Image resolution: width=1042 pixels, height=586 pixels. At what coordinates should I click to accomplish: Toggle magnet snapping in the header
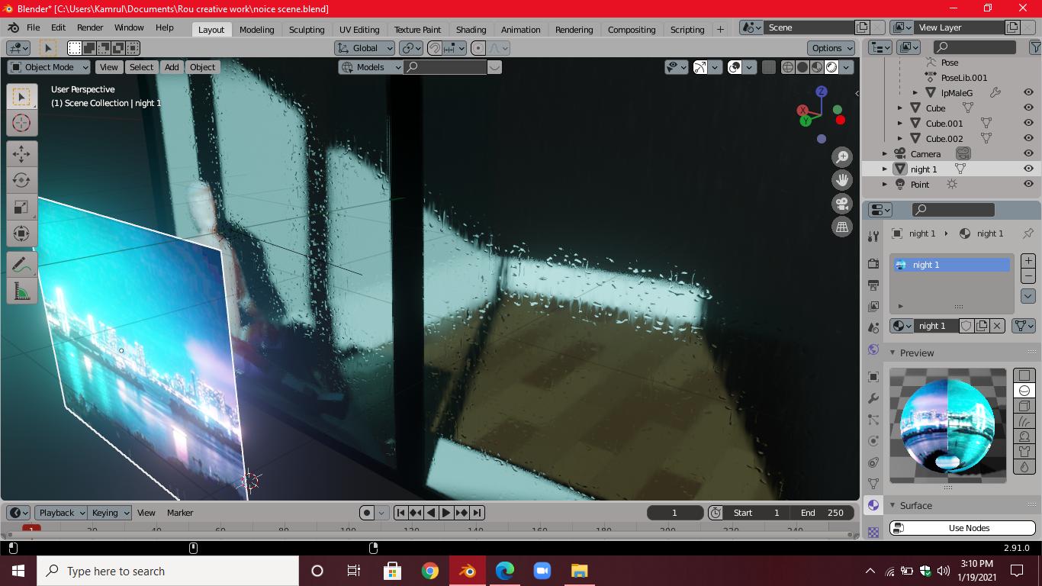[x=434, y=48]
